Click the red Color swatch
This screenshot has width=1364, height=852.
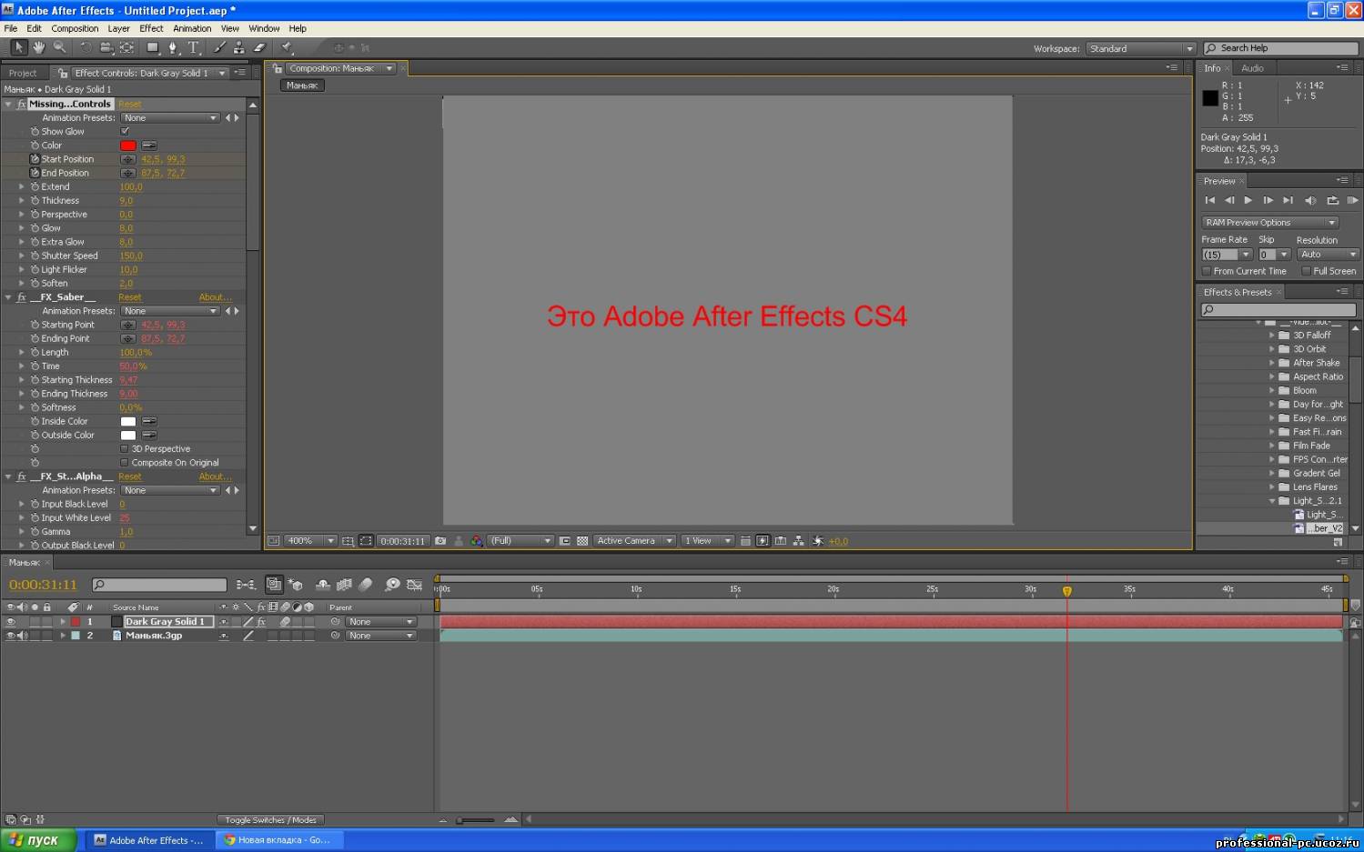pyautogui.click(x=128, y=145)
